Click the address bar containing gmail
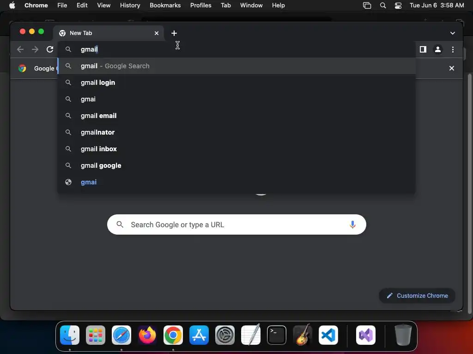Screen dimensions: 473x354 pyautogui.click(x=237, y=49)
